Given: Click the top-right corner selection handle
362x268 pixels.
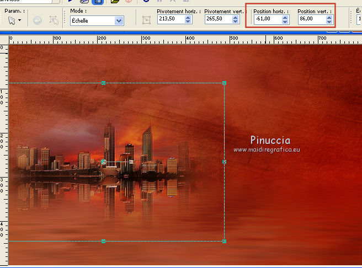Looking at the screenshot, I should point(224,83).
